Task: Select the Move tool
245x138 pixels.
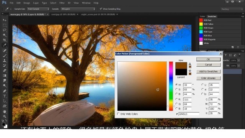Action: coord(5,20)
